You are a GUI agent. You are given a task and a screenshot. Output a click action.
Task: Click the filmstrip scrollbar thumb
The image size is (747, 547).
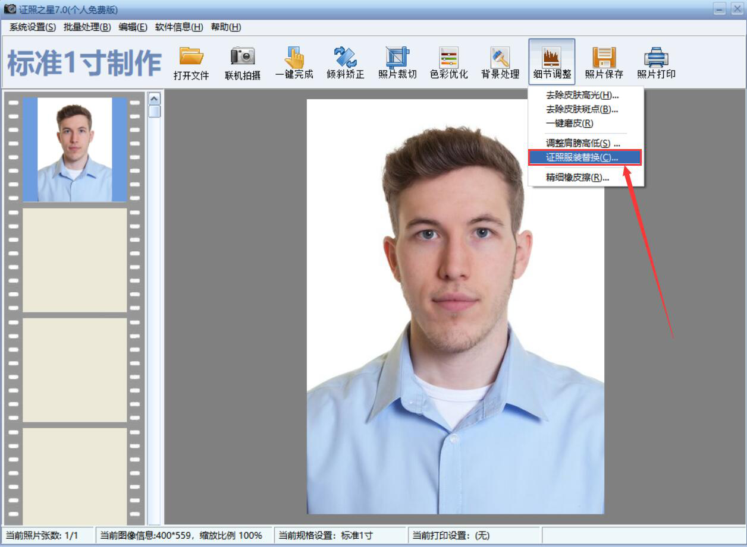(155, 112)
